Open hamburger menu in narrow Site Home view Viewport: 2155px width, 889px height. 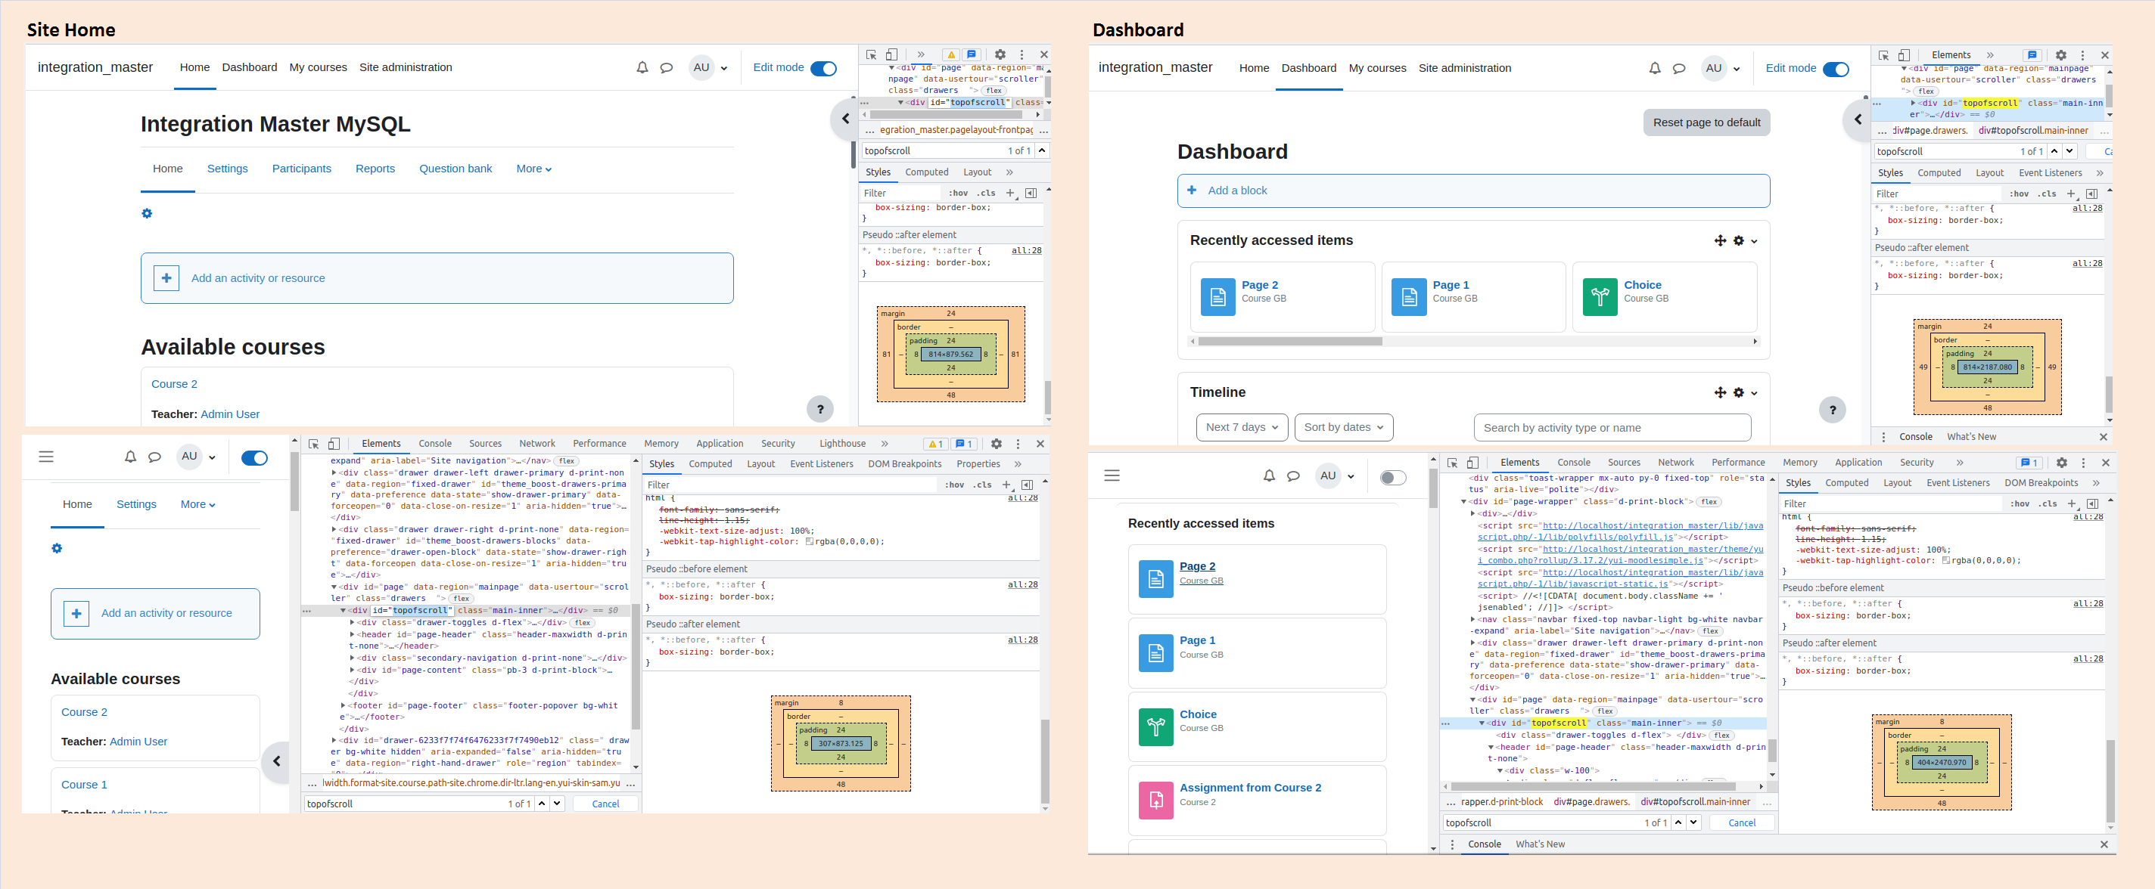tap(46, 457)
